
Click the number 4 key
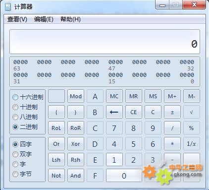click(x=114, y=144)
